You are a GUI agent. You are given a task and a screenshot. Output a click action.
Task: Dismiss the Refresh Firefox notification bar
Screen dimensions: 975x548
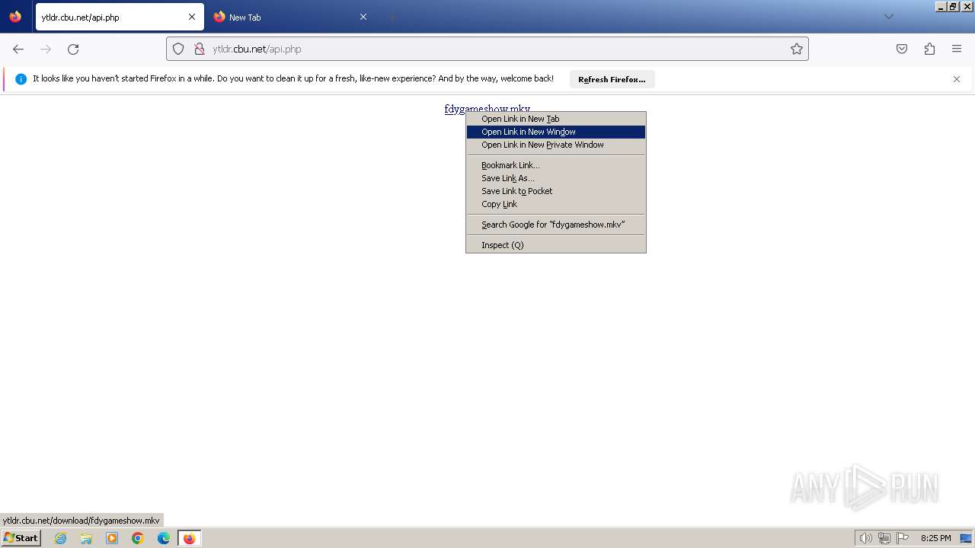[x=957, y=79]
